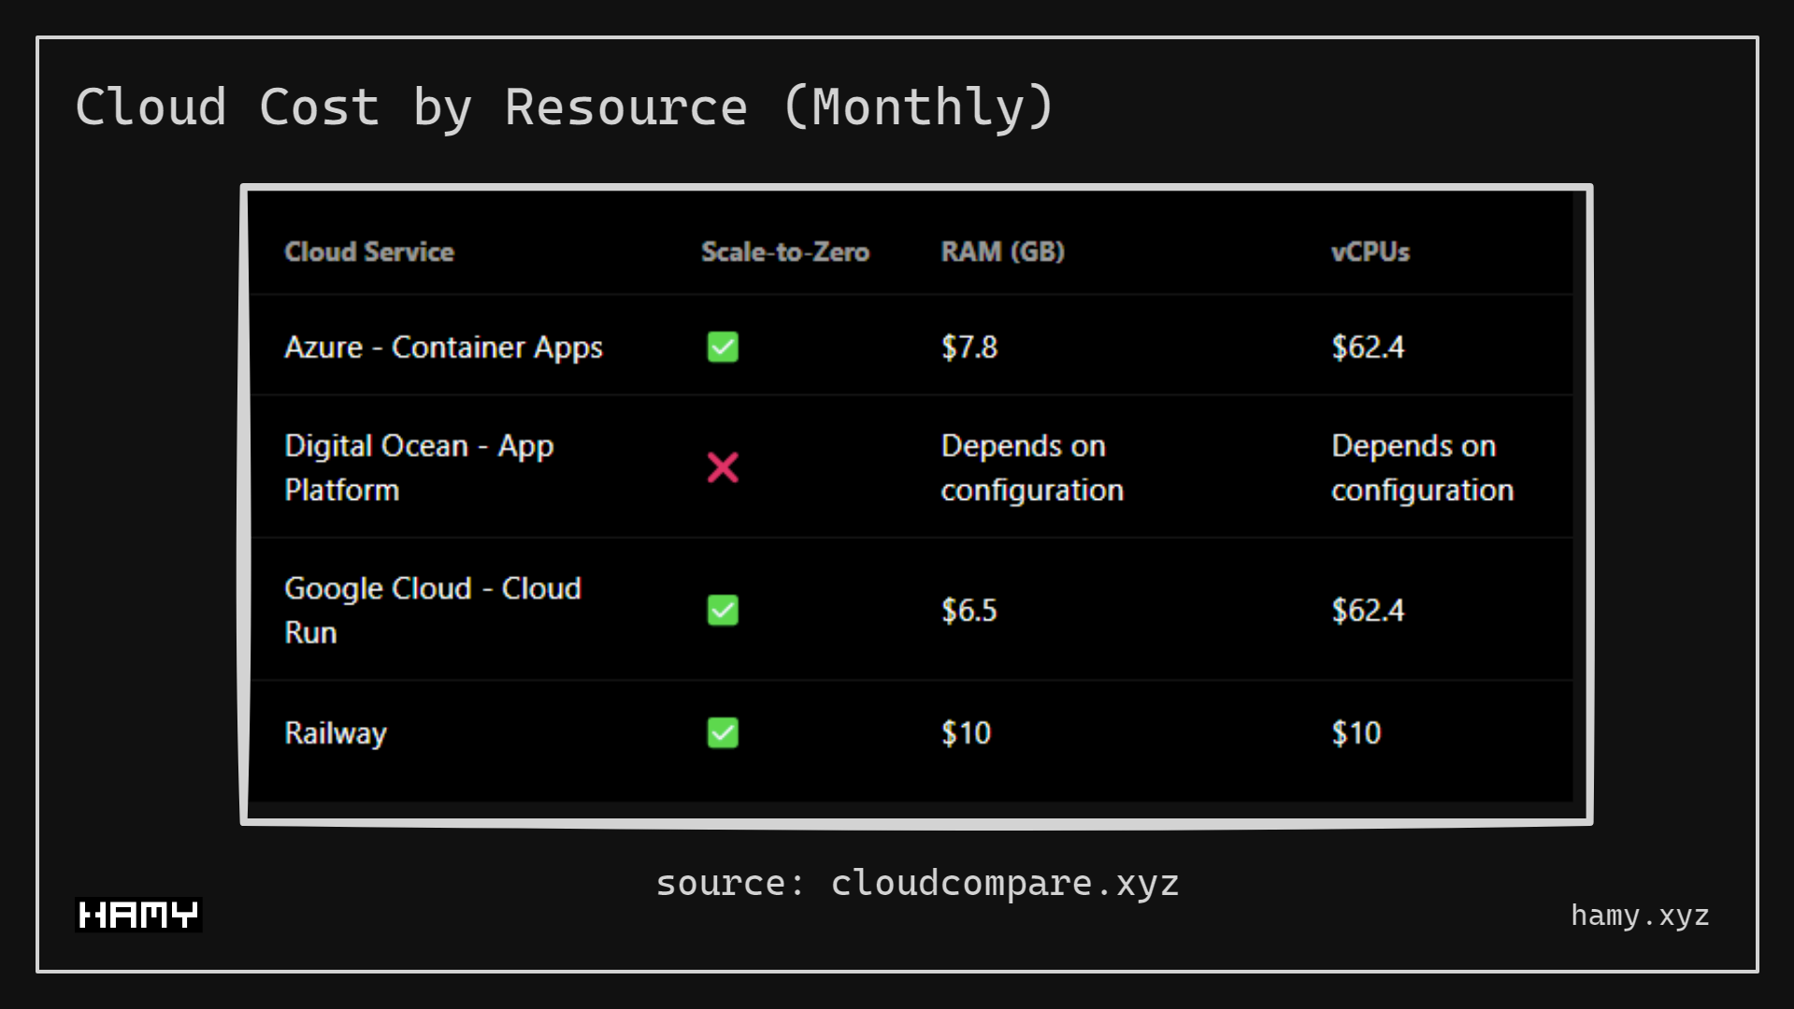Viewport: 1794px width, 1009px height.
Task: Click the $7.8 RAM price for Azure
Action: point(969,347)
